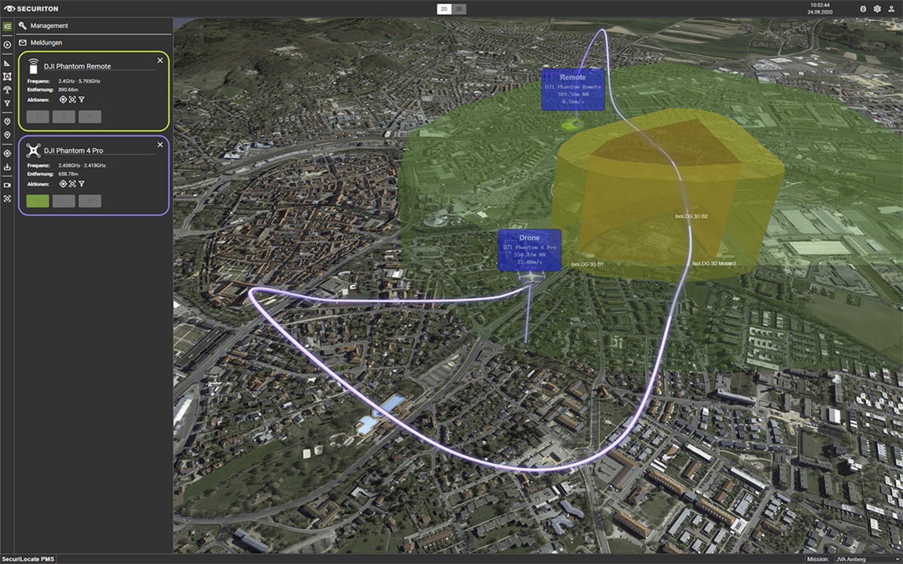
Task: Click the SecuriLocate PMS status bar label
Action: point(28,559)
